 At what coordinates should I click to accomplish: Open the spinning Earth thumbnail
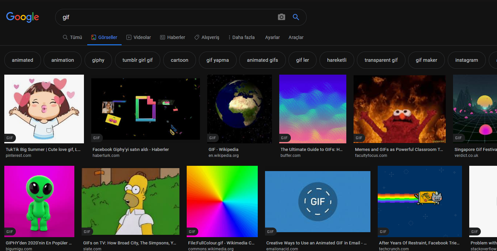[240, 109]
